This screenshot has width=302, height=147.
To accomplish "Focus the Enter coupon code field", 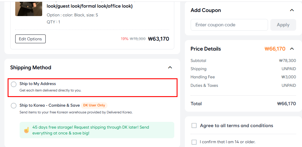I will pyautogui.click(x=229, y=25).
